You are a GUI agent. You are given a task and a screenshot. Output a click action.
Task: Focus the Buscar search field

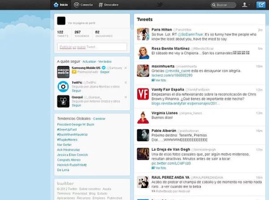(223, 5)
